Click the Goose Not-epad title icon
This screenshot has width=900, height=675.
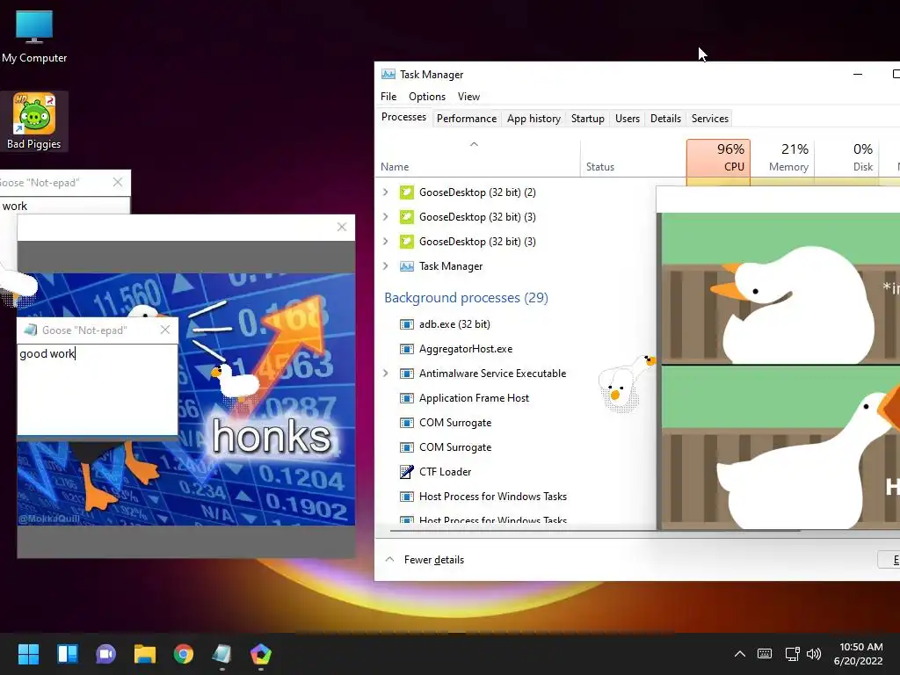31,330
